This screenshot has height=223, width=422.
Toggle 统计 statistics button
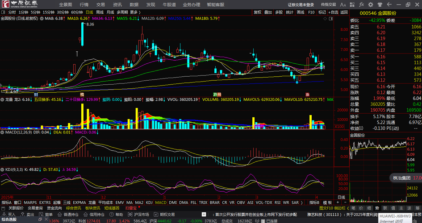tap(289, 12)
